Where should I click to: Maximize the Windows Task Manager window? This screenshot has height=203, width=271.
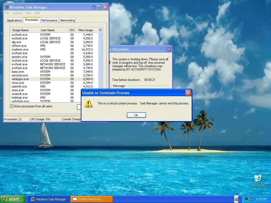pyautogui.click(x=99, y=7)
